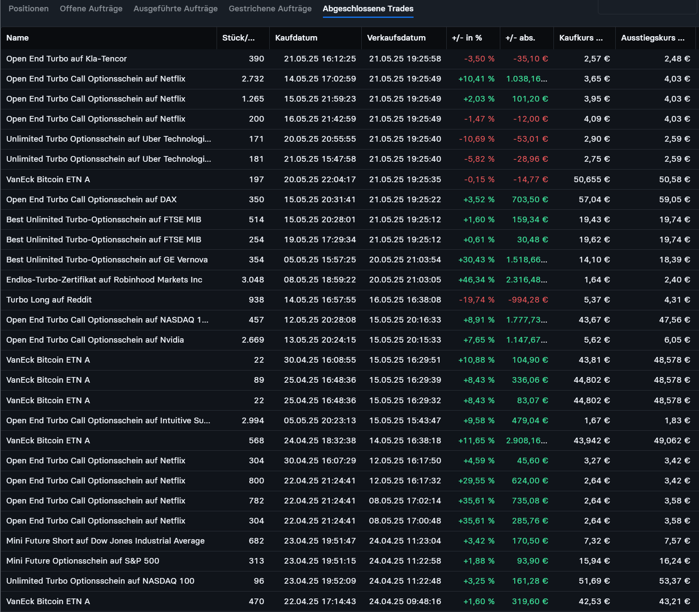Click sale date 24.04.25 09:48:16
This screenshot has height=612, width=699.
405,601
